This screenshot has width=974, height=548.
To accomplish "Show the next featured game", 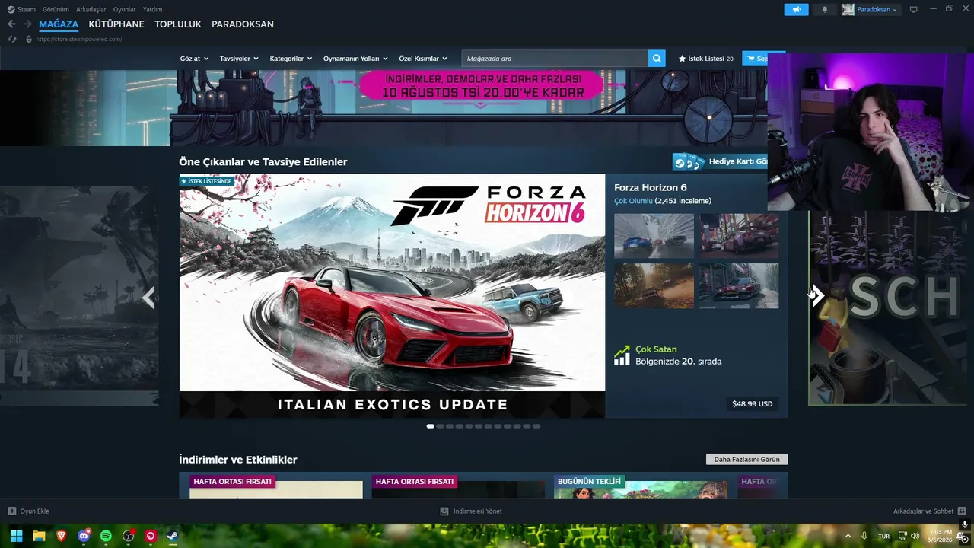I will (x=816, y=295).
